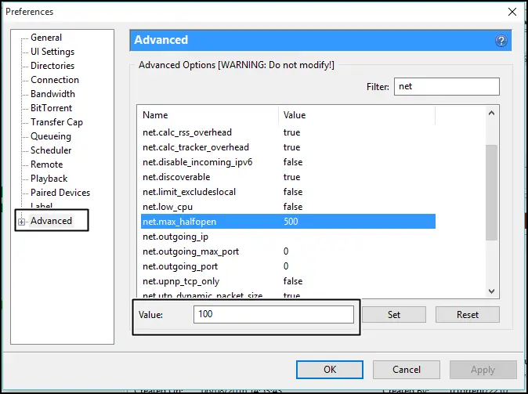
Task: Sort by the Name column header
Action: tap(209, 115)
